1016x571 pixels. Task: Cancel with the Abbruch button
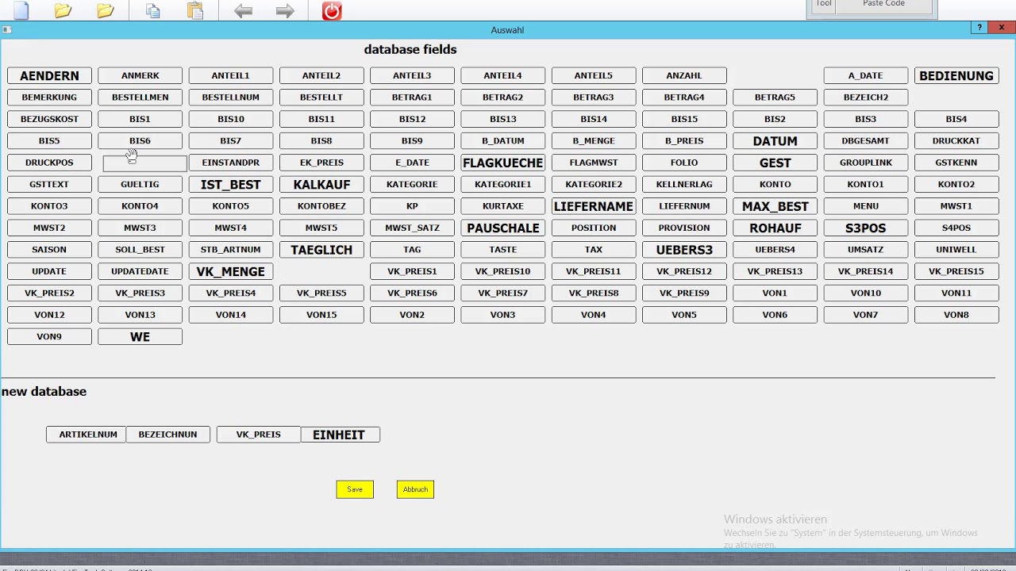(x=415, y=489)
